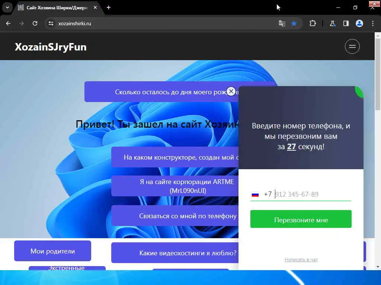Expand the tab search dropdown arrow

pyautogui.click(x=7, y=7)
